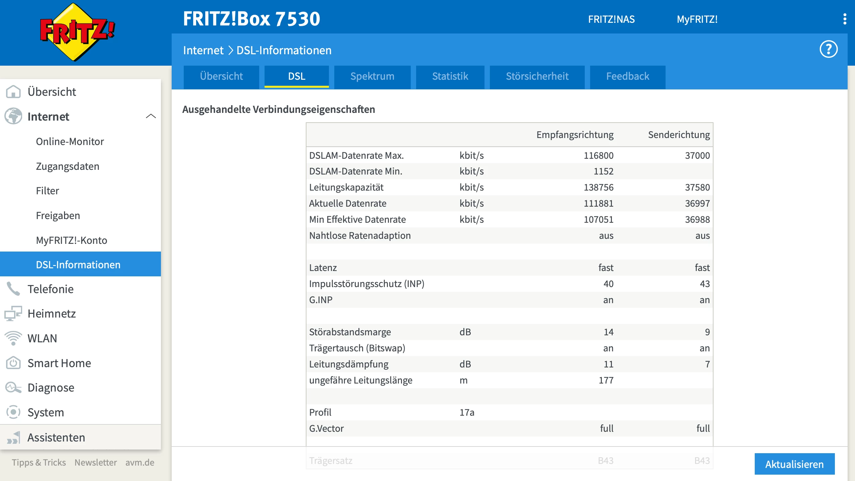Click the System gear icon

(x=13, y=412)
